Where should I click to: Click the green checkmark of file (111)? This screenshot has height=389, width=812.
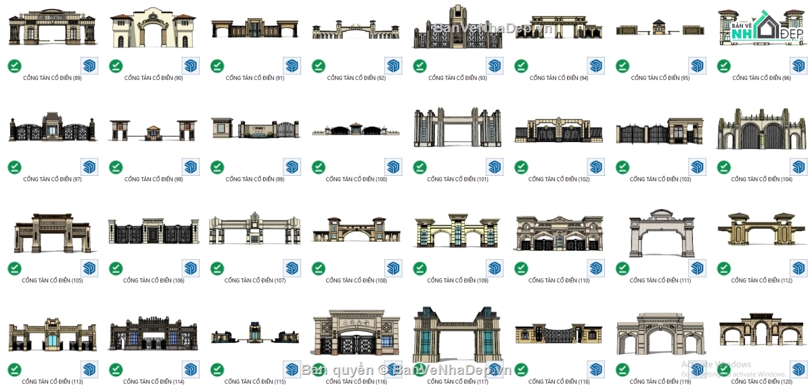point(623,269)
